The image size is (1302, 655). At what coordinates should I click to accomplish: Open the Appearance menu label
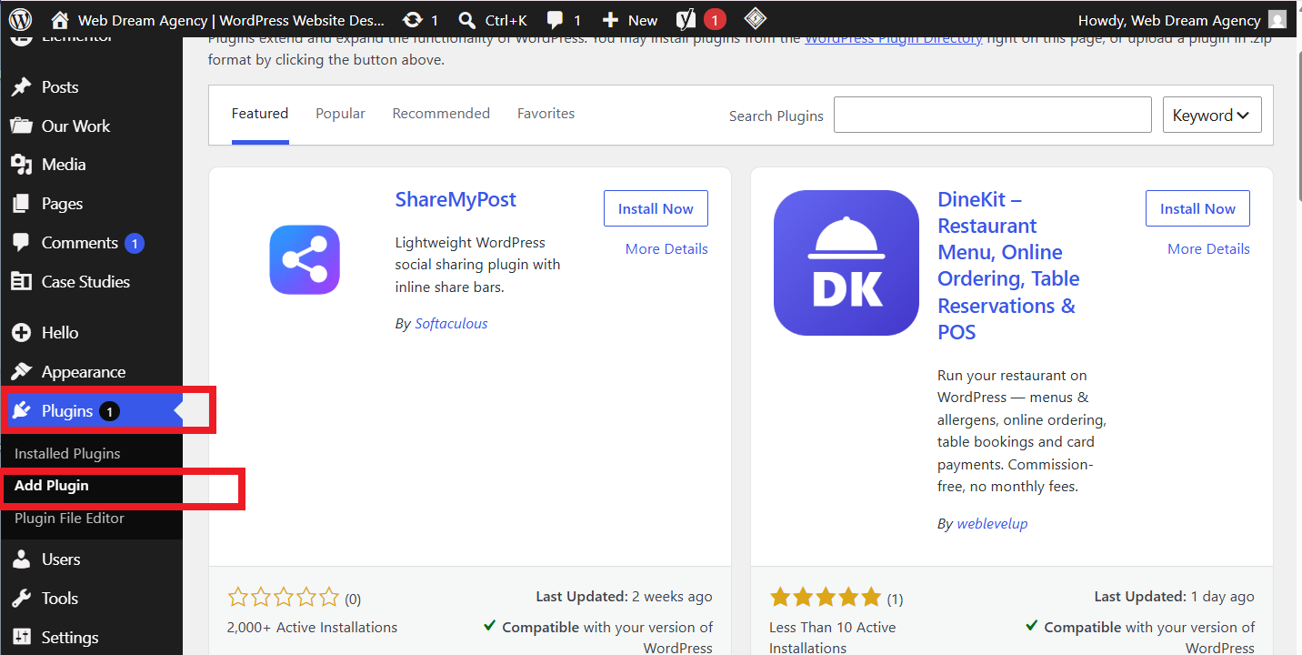[84, 372]
